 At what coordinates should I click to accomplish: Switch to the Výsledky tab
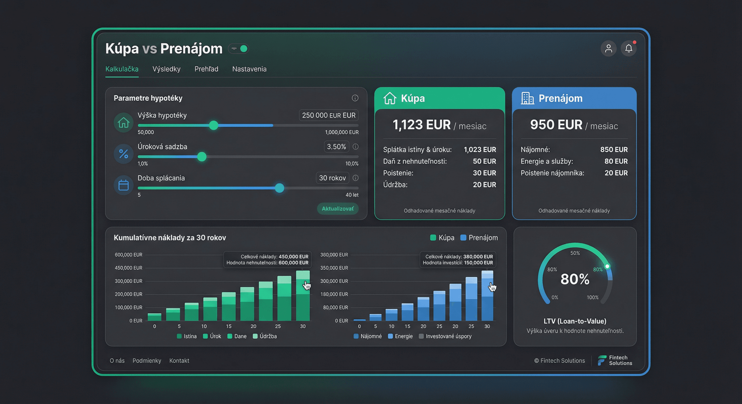pos(166,69)
